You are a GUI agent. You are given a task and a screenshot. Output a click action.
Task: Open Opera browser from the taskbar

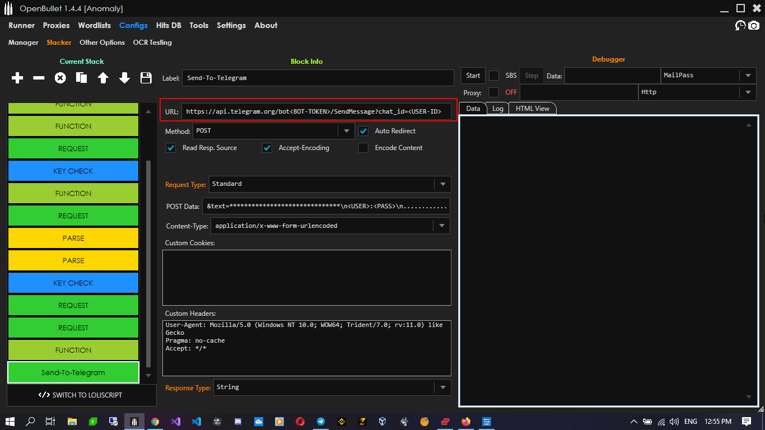click(x=300, y=421)
